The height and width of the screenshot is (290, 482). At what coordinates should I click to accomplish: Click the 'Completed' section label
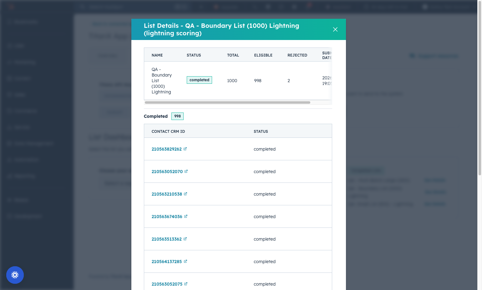click(156, 116)
